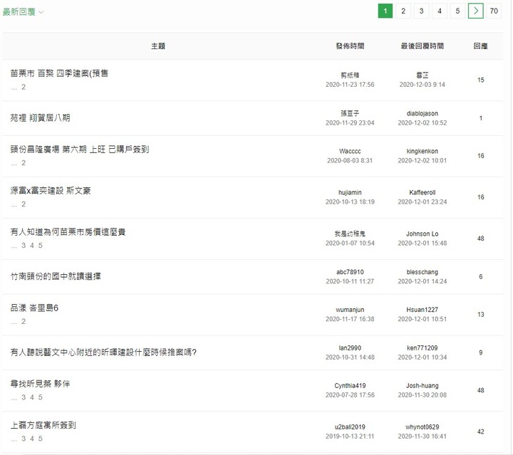Open page 4 of 苗栗市房價 thread
Screen dimensions: 513x455
[x=32, y=246]
